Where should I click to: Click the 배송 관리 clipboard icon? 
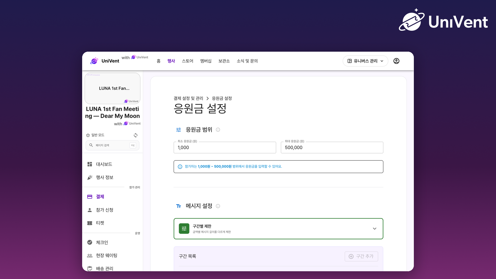90,268
